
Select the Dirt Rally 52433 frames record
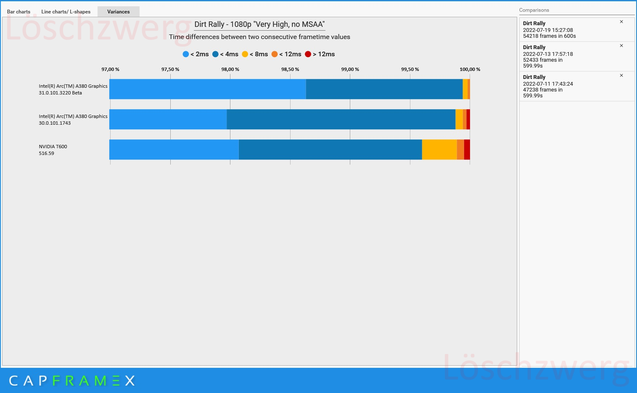(x=577, y=56)
